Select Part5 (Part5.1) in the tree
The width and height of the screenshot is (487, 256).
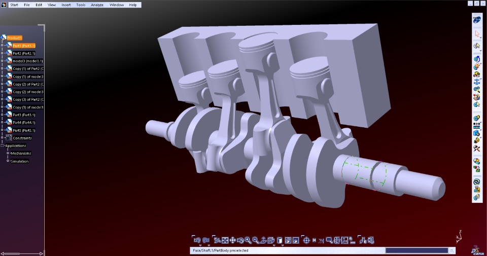pos(24,130)
